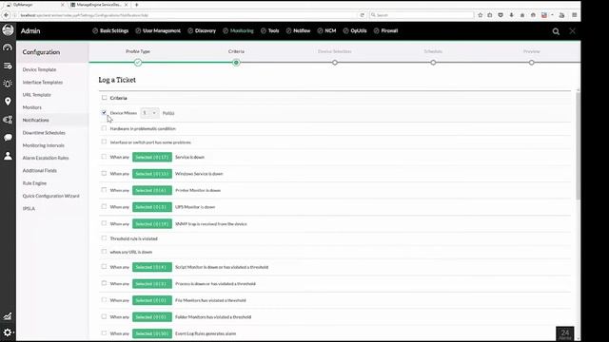Click the Profile Type completed step circle

point(138,63)
